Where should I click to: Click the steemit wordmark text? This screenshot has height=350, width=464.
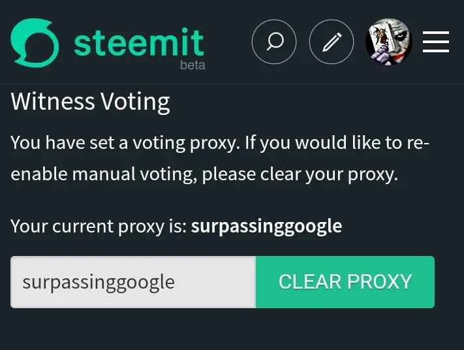139,42
